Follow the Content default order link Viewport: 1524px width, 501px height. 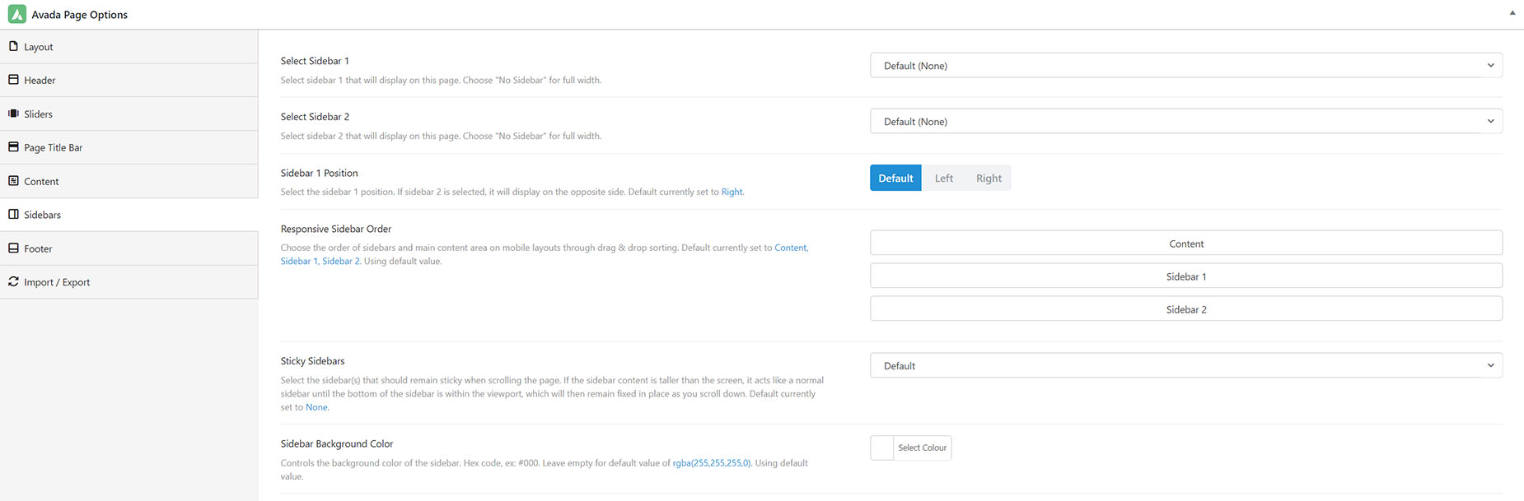coord(791,248)
